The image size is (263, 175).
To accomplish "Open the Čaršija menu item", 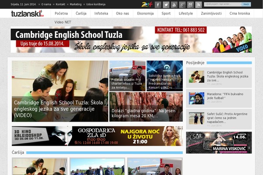I will [81, 14].
